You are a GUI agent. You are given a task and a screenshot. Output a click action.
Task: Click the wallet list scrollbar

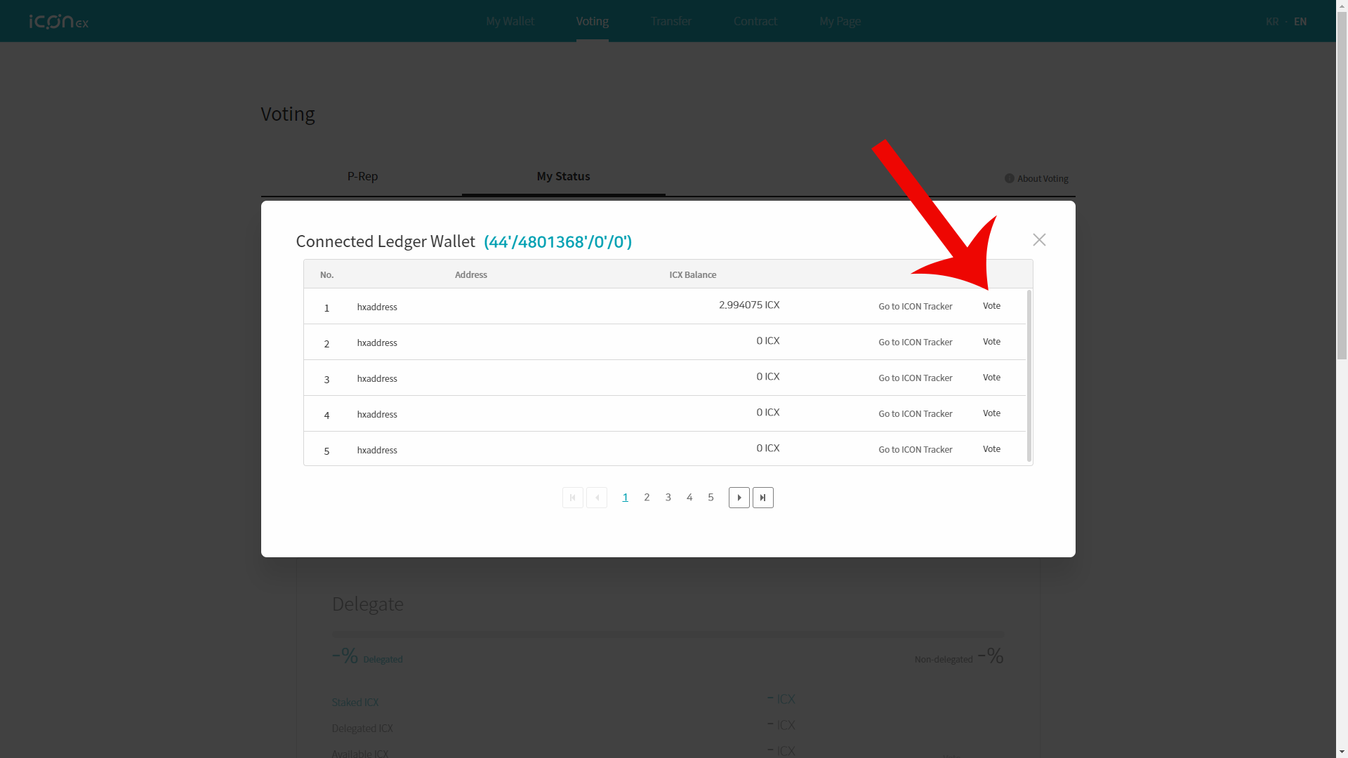coord(1029,375)
